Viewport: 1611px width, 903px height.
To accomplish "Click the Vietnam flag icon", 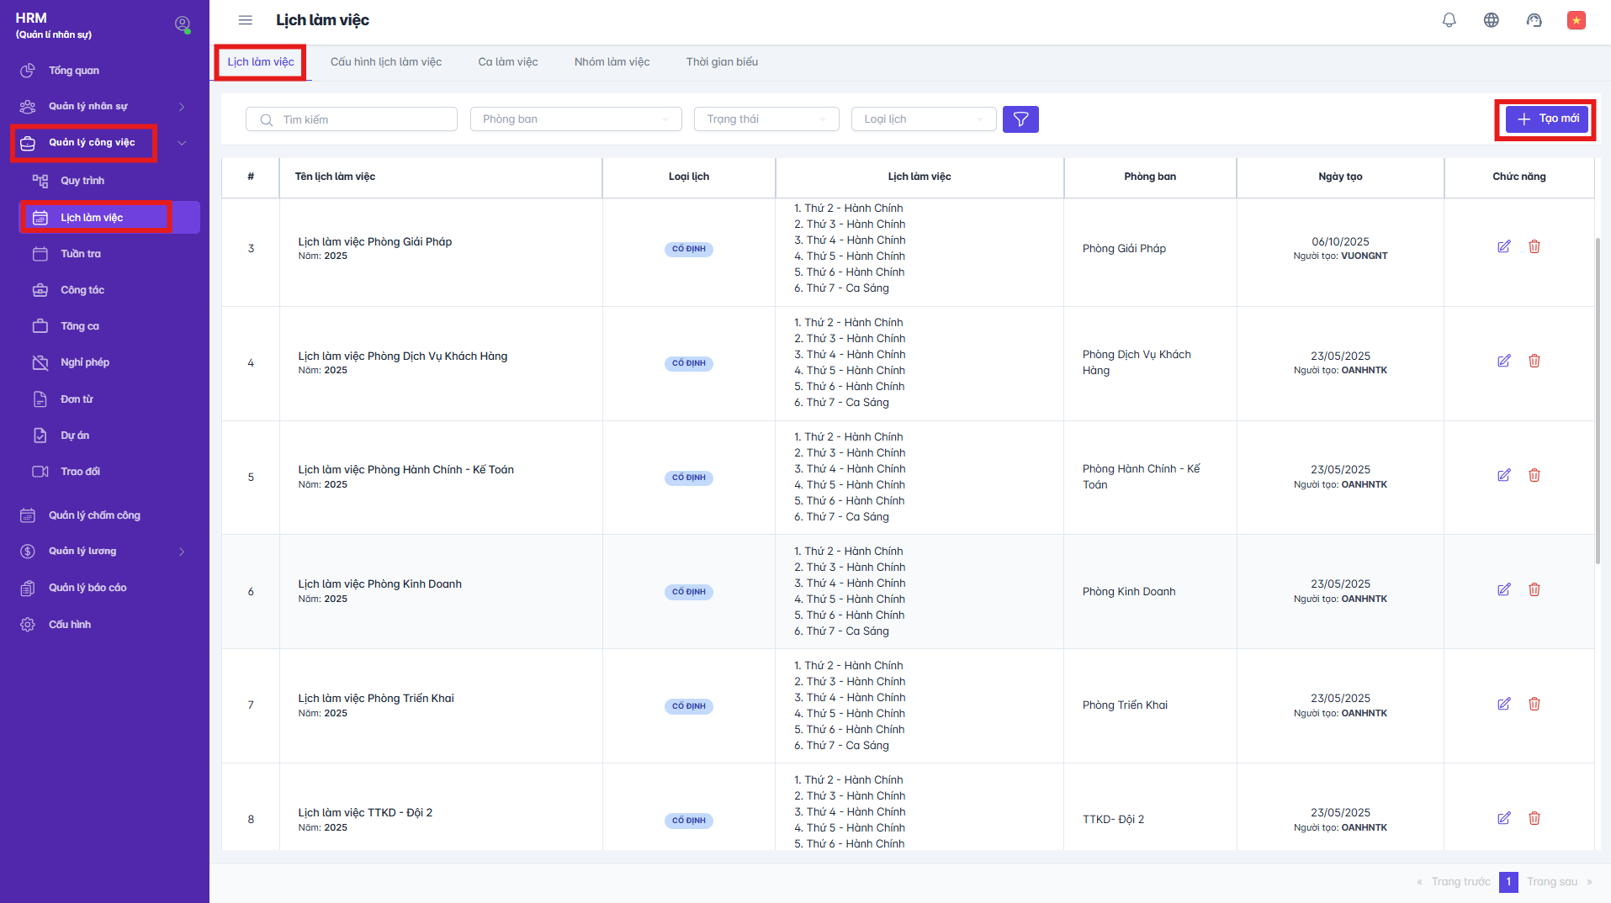I will coord(1576,20).
